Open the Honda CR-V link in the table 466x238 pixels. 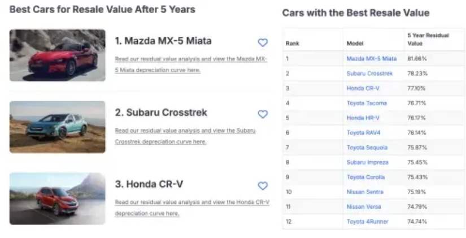coord(362,88)
